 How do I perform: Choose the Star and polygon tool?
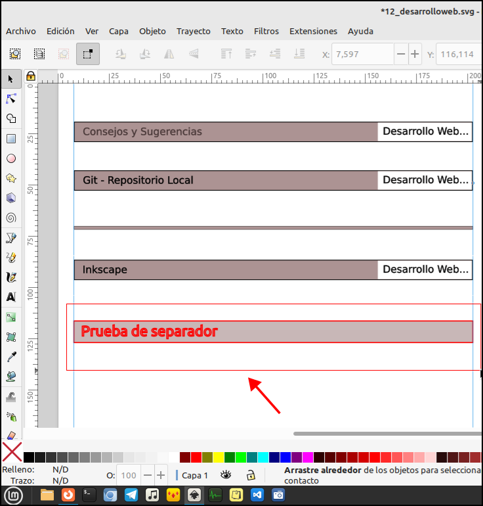pyautogui.click(x=11, y=178)
